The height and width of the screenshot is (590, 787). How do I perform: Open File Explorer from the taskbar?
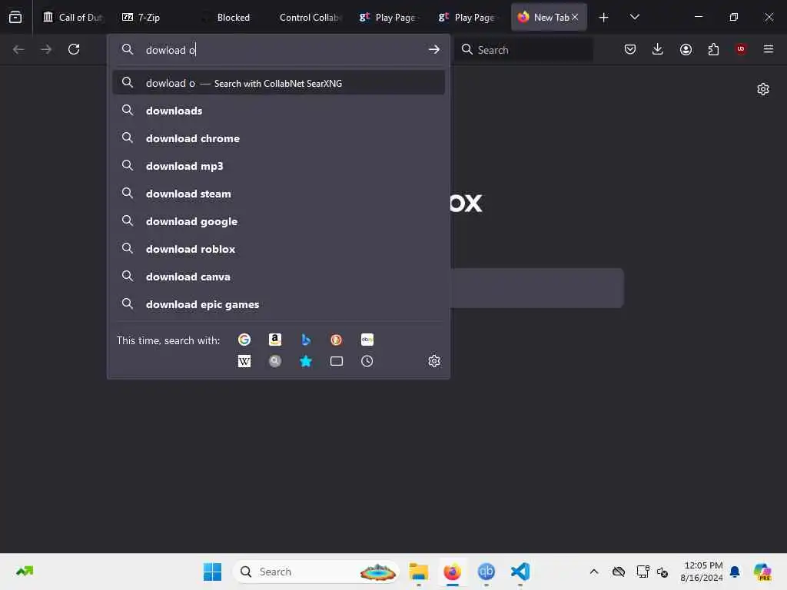pos(419,572)
